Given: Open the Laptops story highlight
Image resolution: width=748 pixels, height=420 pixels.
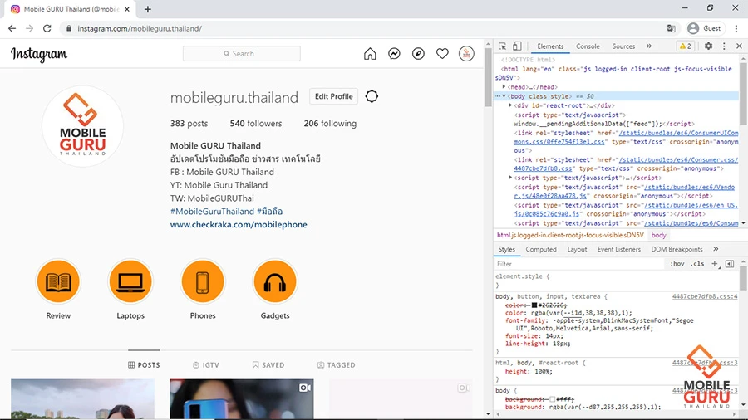Looking at the screenshot, I should [x=130, y=282].
